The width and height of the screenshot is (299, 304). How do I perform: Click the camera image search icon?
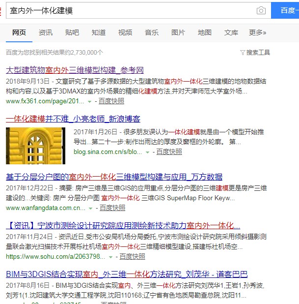(261, 10)
